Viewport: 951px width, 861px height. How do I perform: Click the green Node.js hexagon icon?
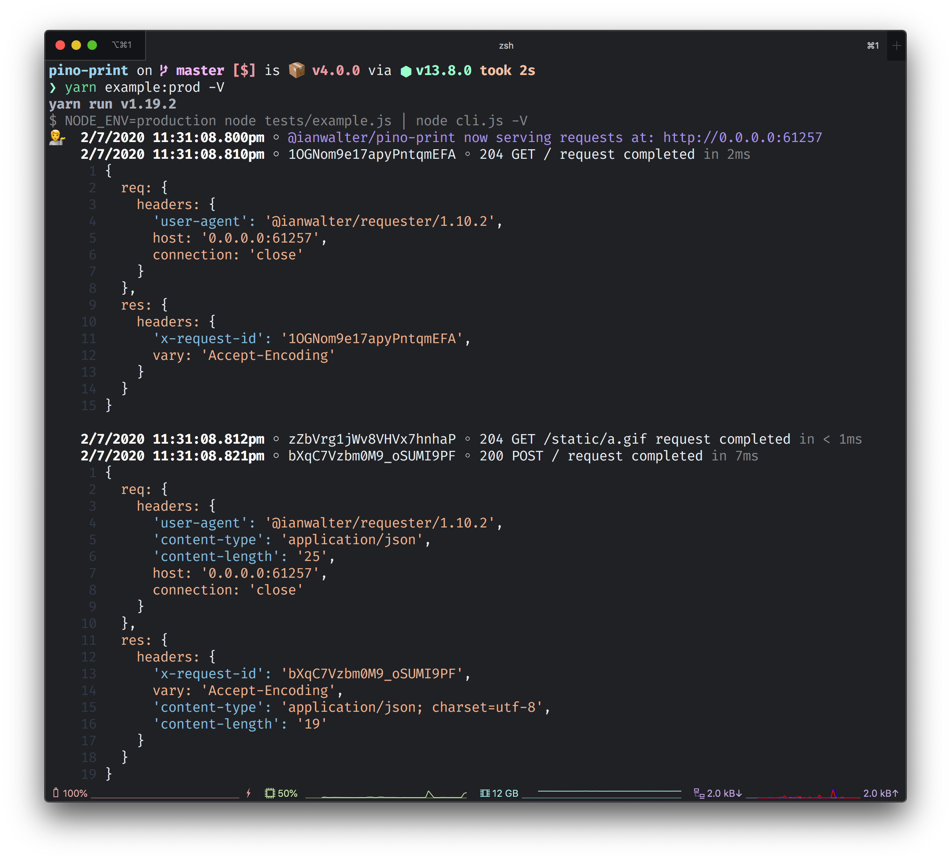(406, 71)
